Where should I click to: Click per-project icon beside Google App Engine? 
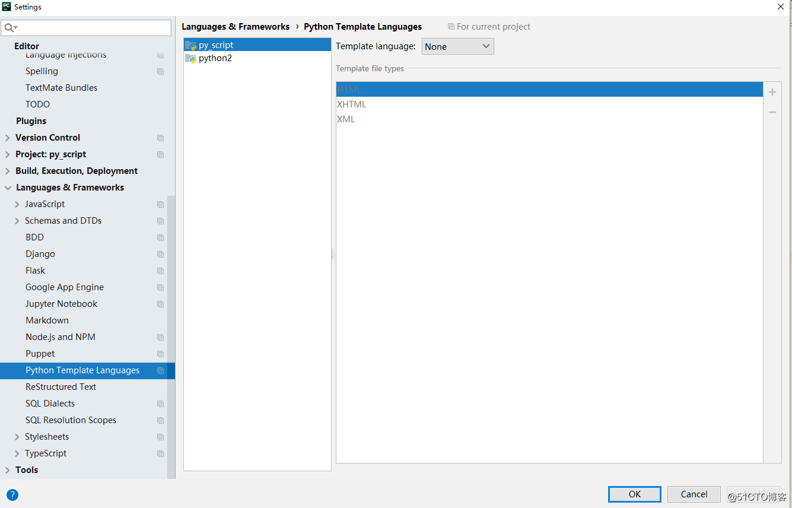[x=160, y=287]
